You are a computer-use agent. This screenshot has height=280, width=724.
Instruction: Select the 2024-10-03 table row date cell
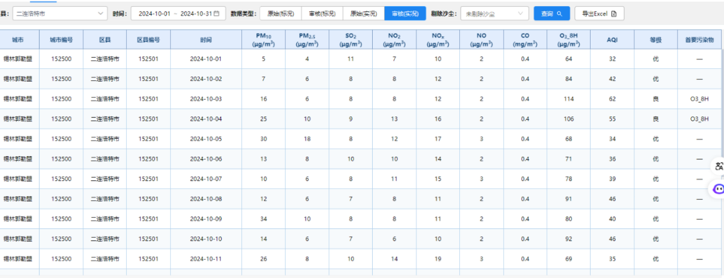[206, 99]
